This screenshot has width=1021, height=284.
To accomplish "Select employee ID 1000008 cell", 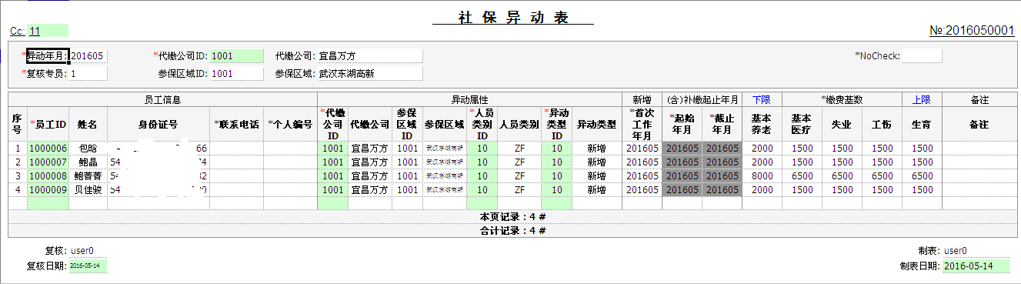I will [48, 176].
